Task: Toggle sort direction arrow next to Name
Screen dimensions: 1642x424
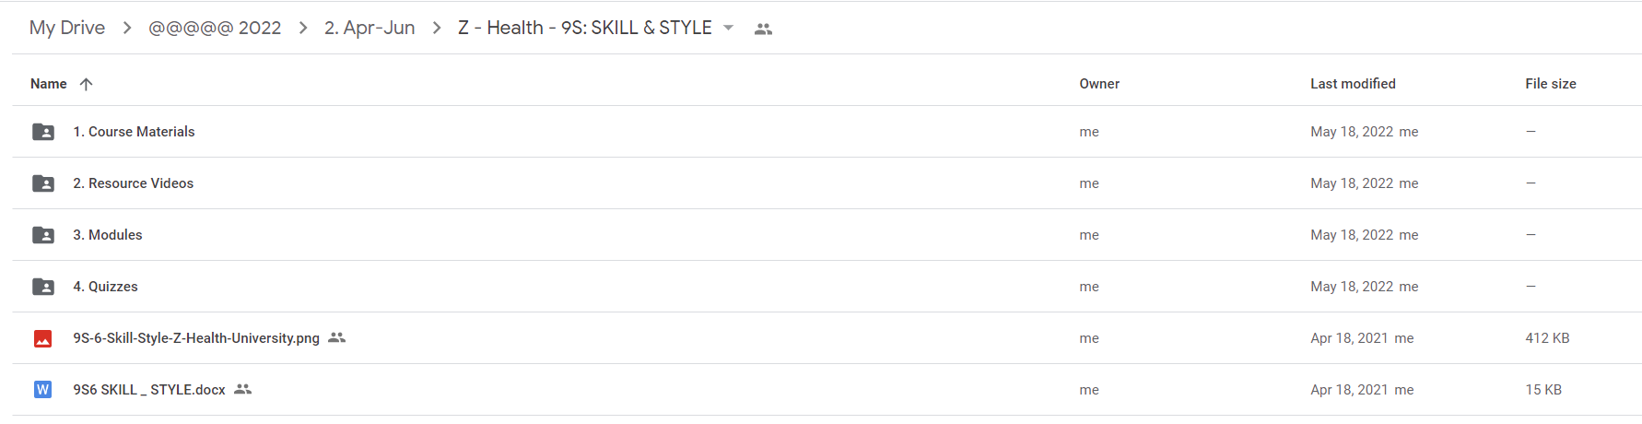Action: (x=87, y=84)
